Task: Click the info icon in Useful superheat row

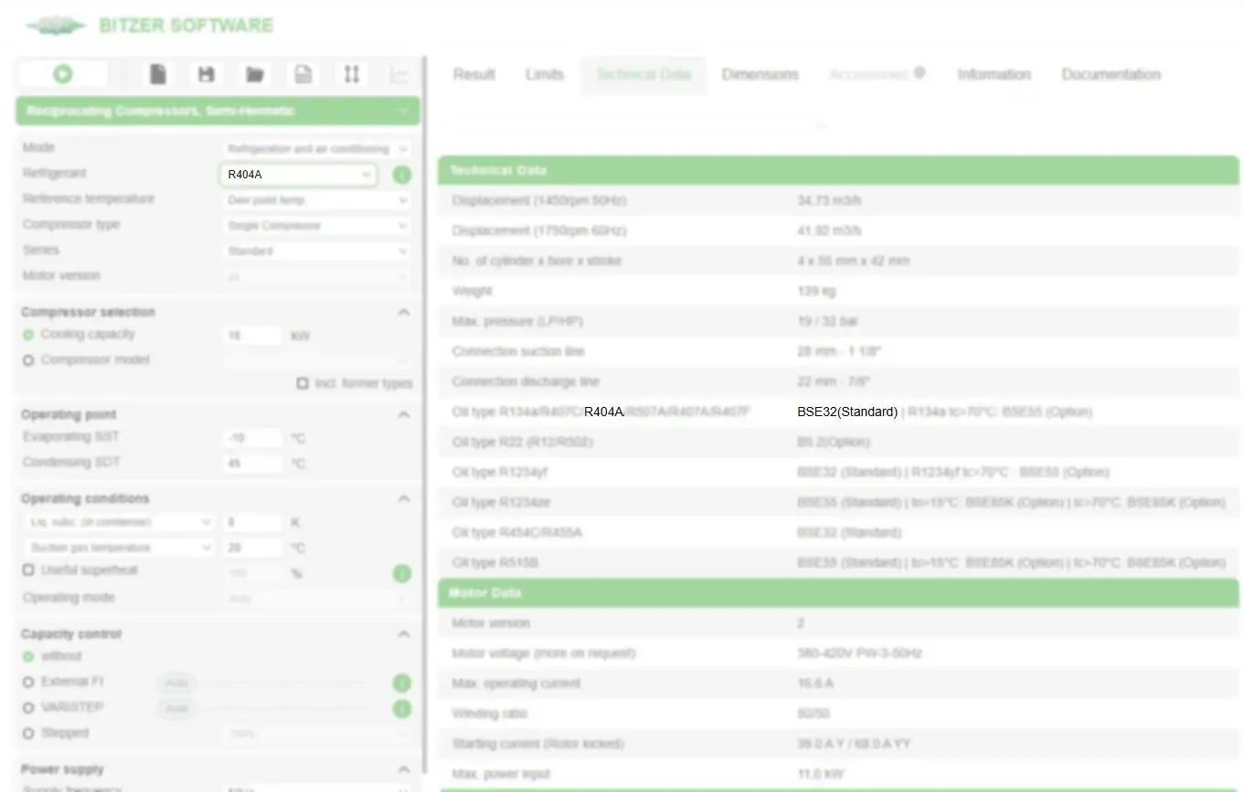Action: tap(401, 573)
